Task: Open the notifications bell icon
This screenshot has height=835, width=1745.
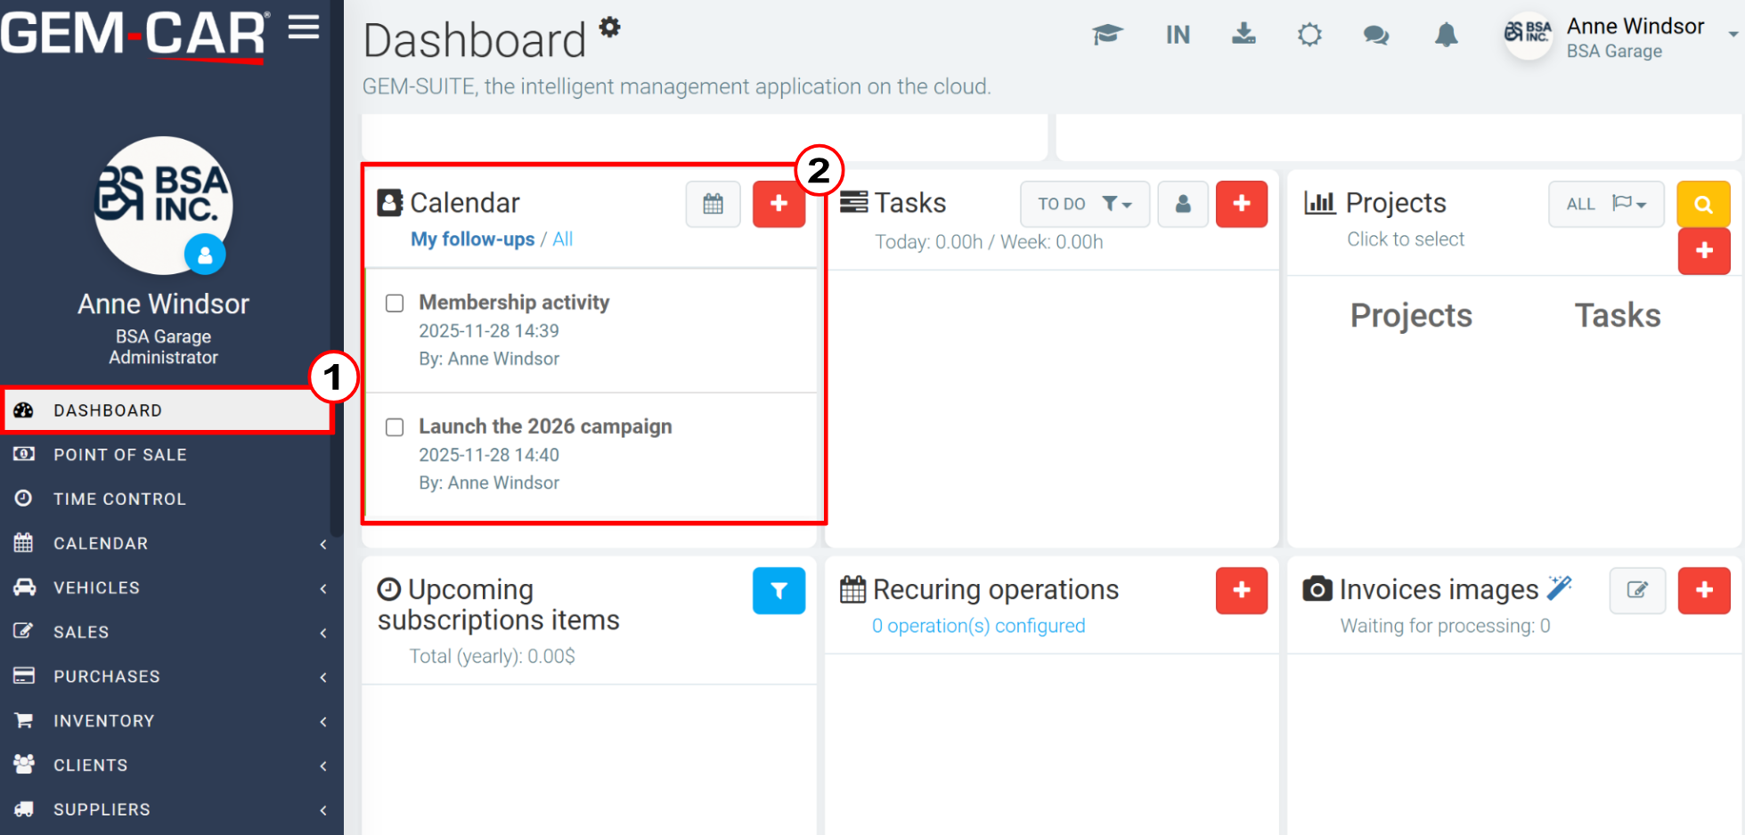Action: point(1447,36)
